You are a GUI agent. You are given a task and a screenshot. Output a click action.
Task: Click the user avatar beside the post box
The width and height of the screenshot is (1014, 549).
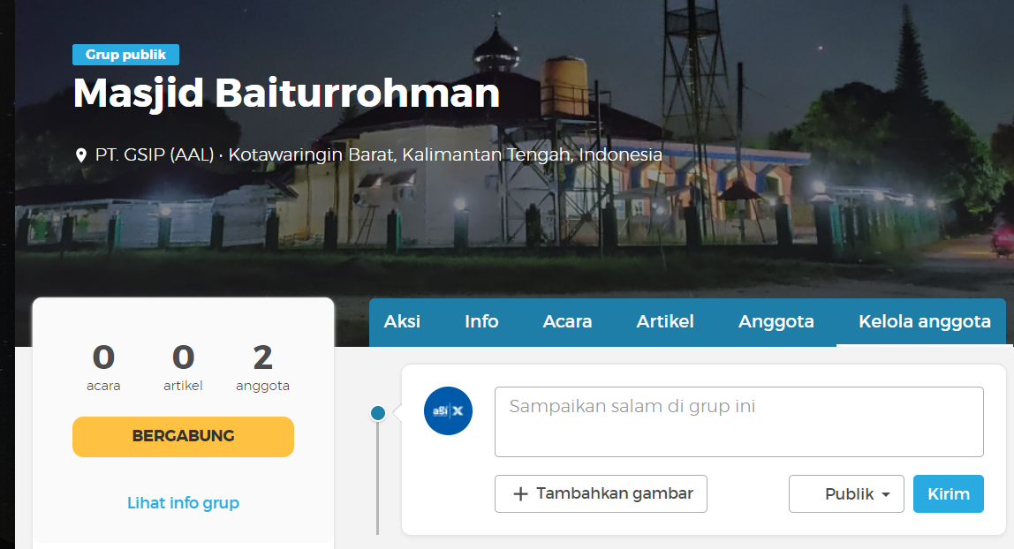449,410
